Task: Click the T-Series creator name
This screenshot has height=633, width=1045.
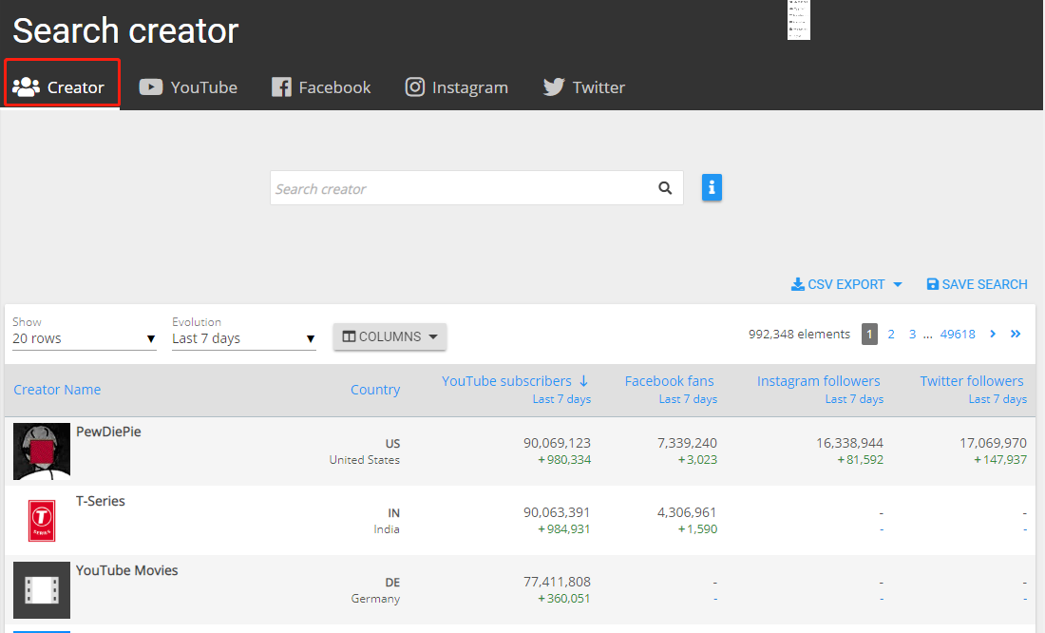Action: (101, 501)
